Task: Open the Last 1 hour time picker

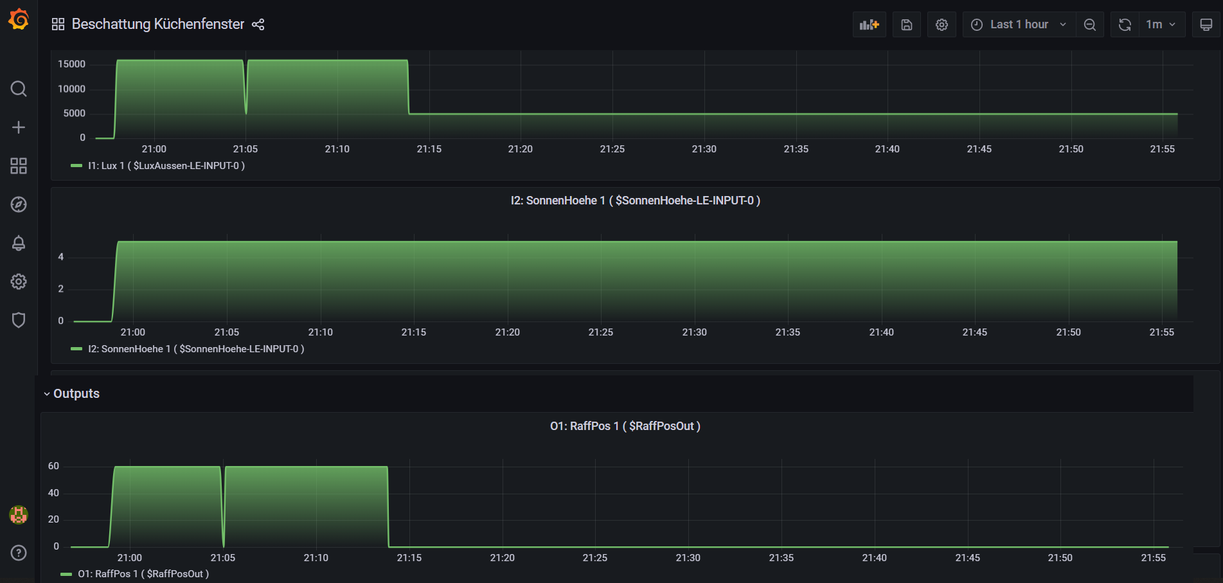Action: pyautogui.click(x=1019, y=24)
